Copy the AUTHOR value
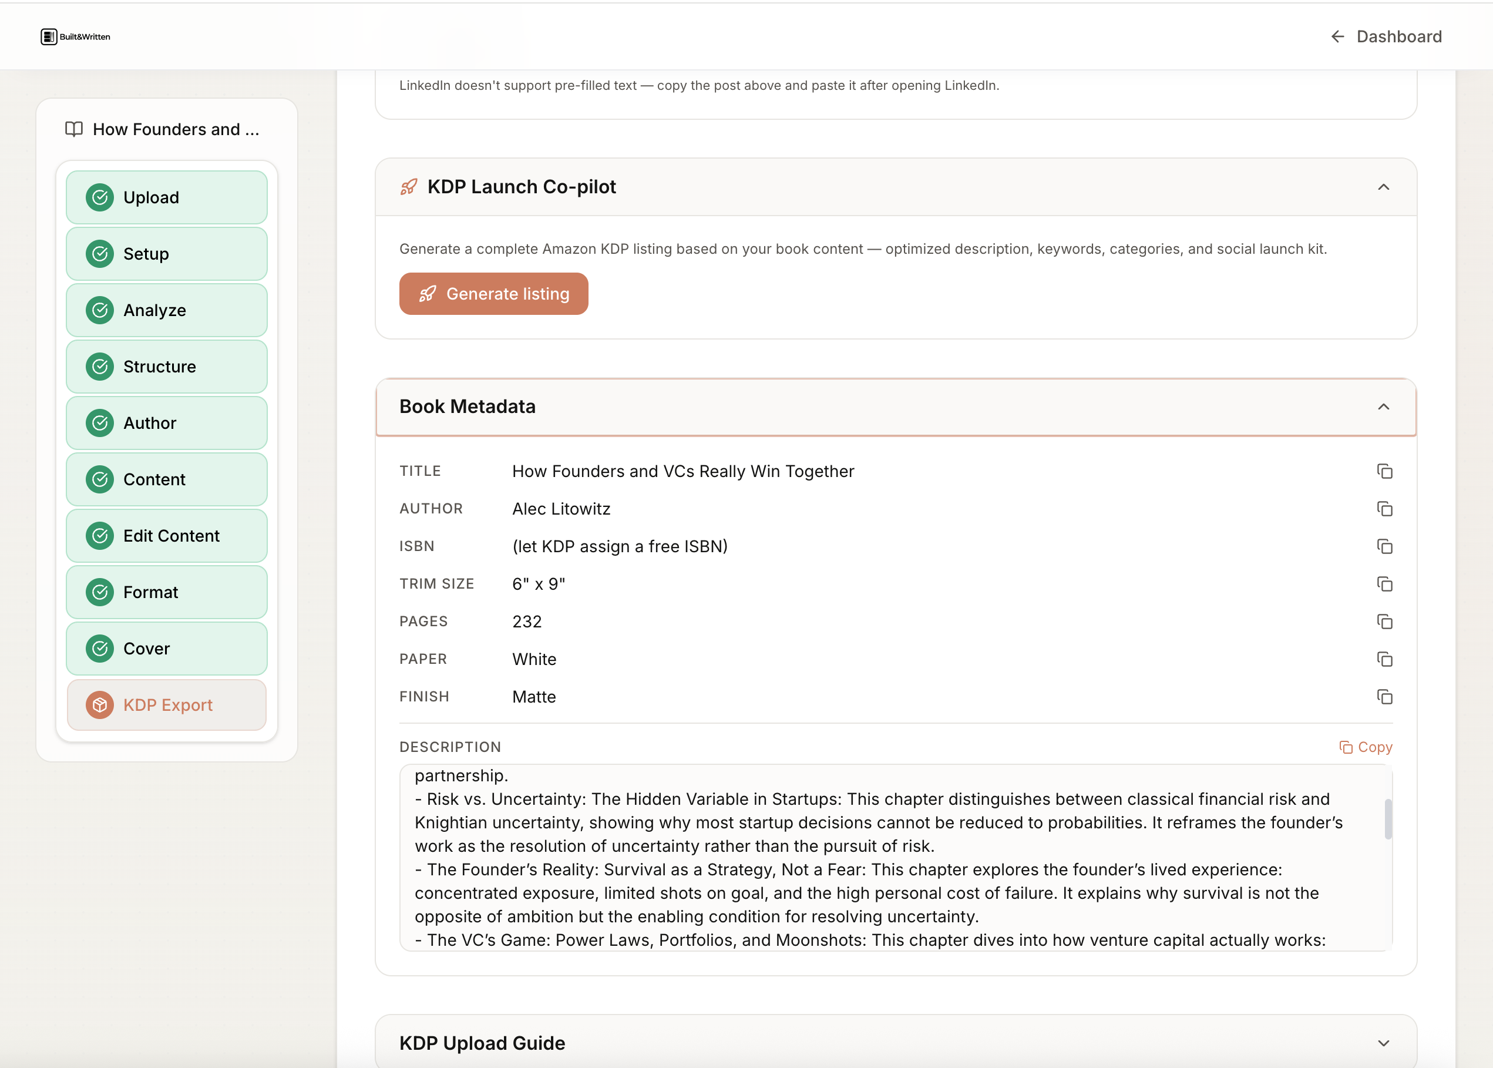The image size is (1493, 1068). point(1385,509)
